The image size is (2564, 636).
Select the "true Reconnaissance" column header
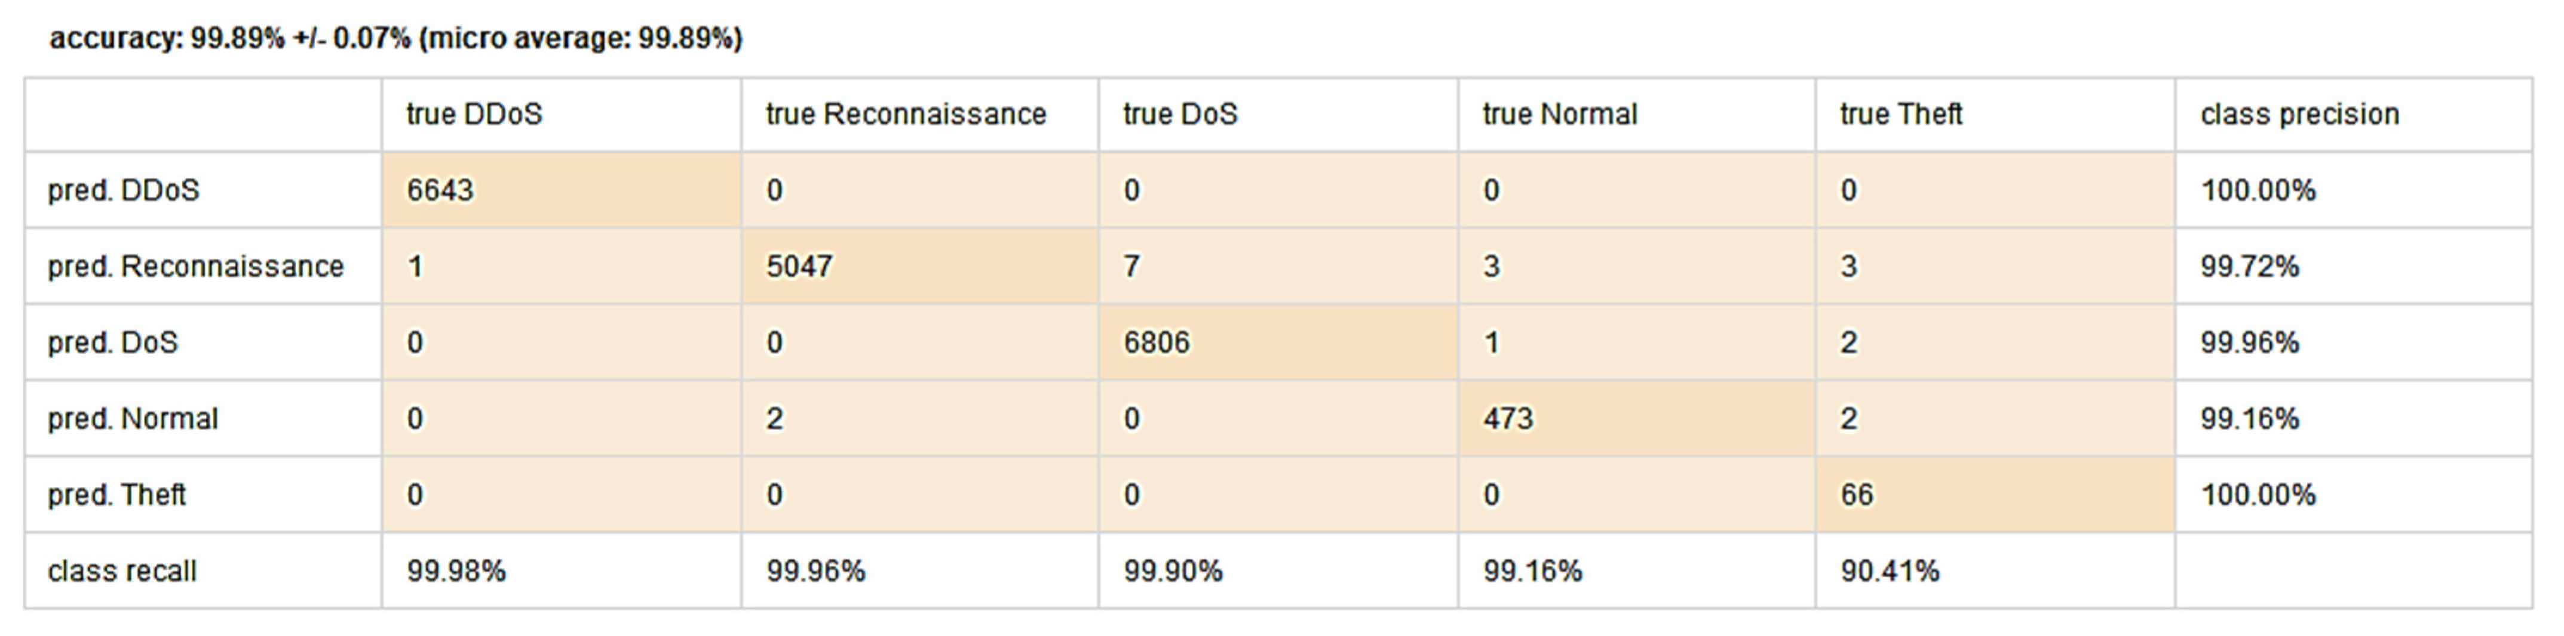pos(905,115)
